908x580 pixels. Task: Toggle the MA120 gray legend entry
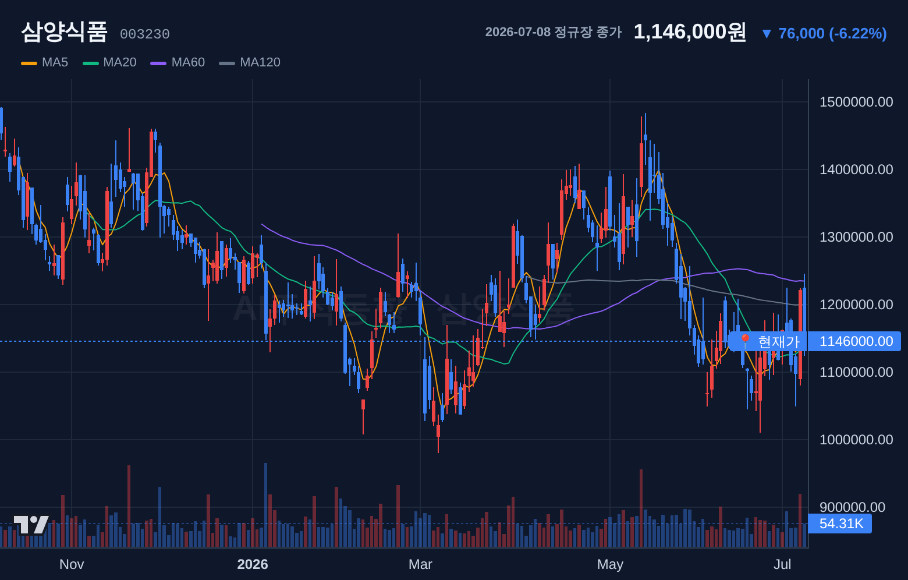pyautogui.click(x=250, y=62)
